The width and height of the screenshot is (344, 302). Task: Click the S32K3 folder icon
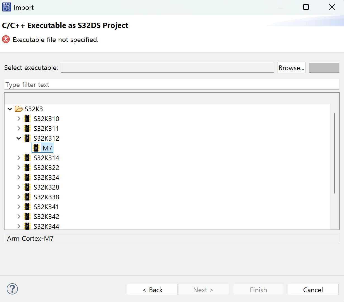pyautogui.click(x=19, y=109)
